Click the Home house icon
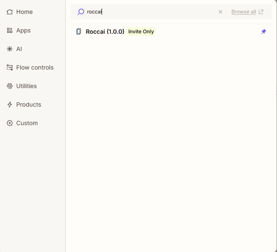The height and width of the screenshot is (252, 277). [x=10, y=12]
